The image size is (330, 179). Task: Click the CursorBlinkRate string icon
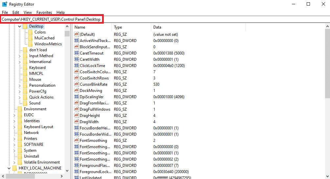(x=77, y=84)
